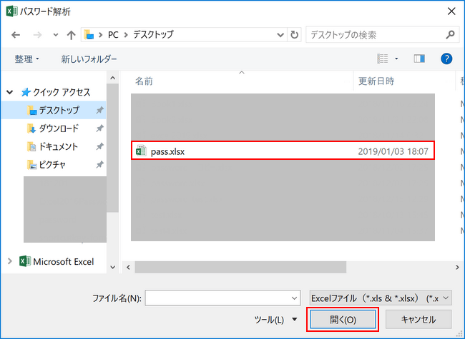Click the pass.xlsx Excel file icon

[x=141, y=151]
